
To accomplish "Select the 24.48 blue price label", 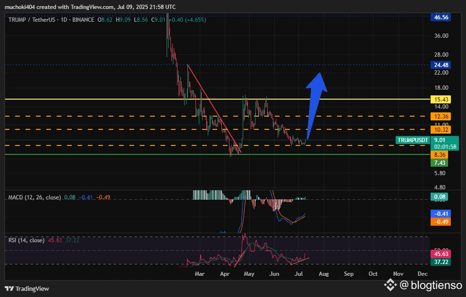I will click(441, 65).
